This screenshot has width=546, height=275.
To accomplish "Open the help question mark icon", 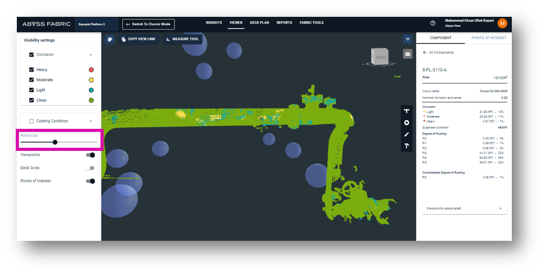I will pos(433,23).
